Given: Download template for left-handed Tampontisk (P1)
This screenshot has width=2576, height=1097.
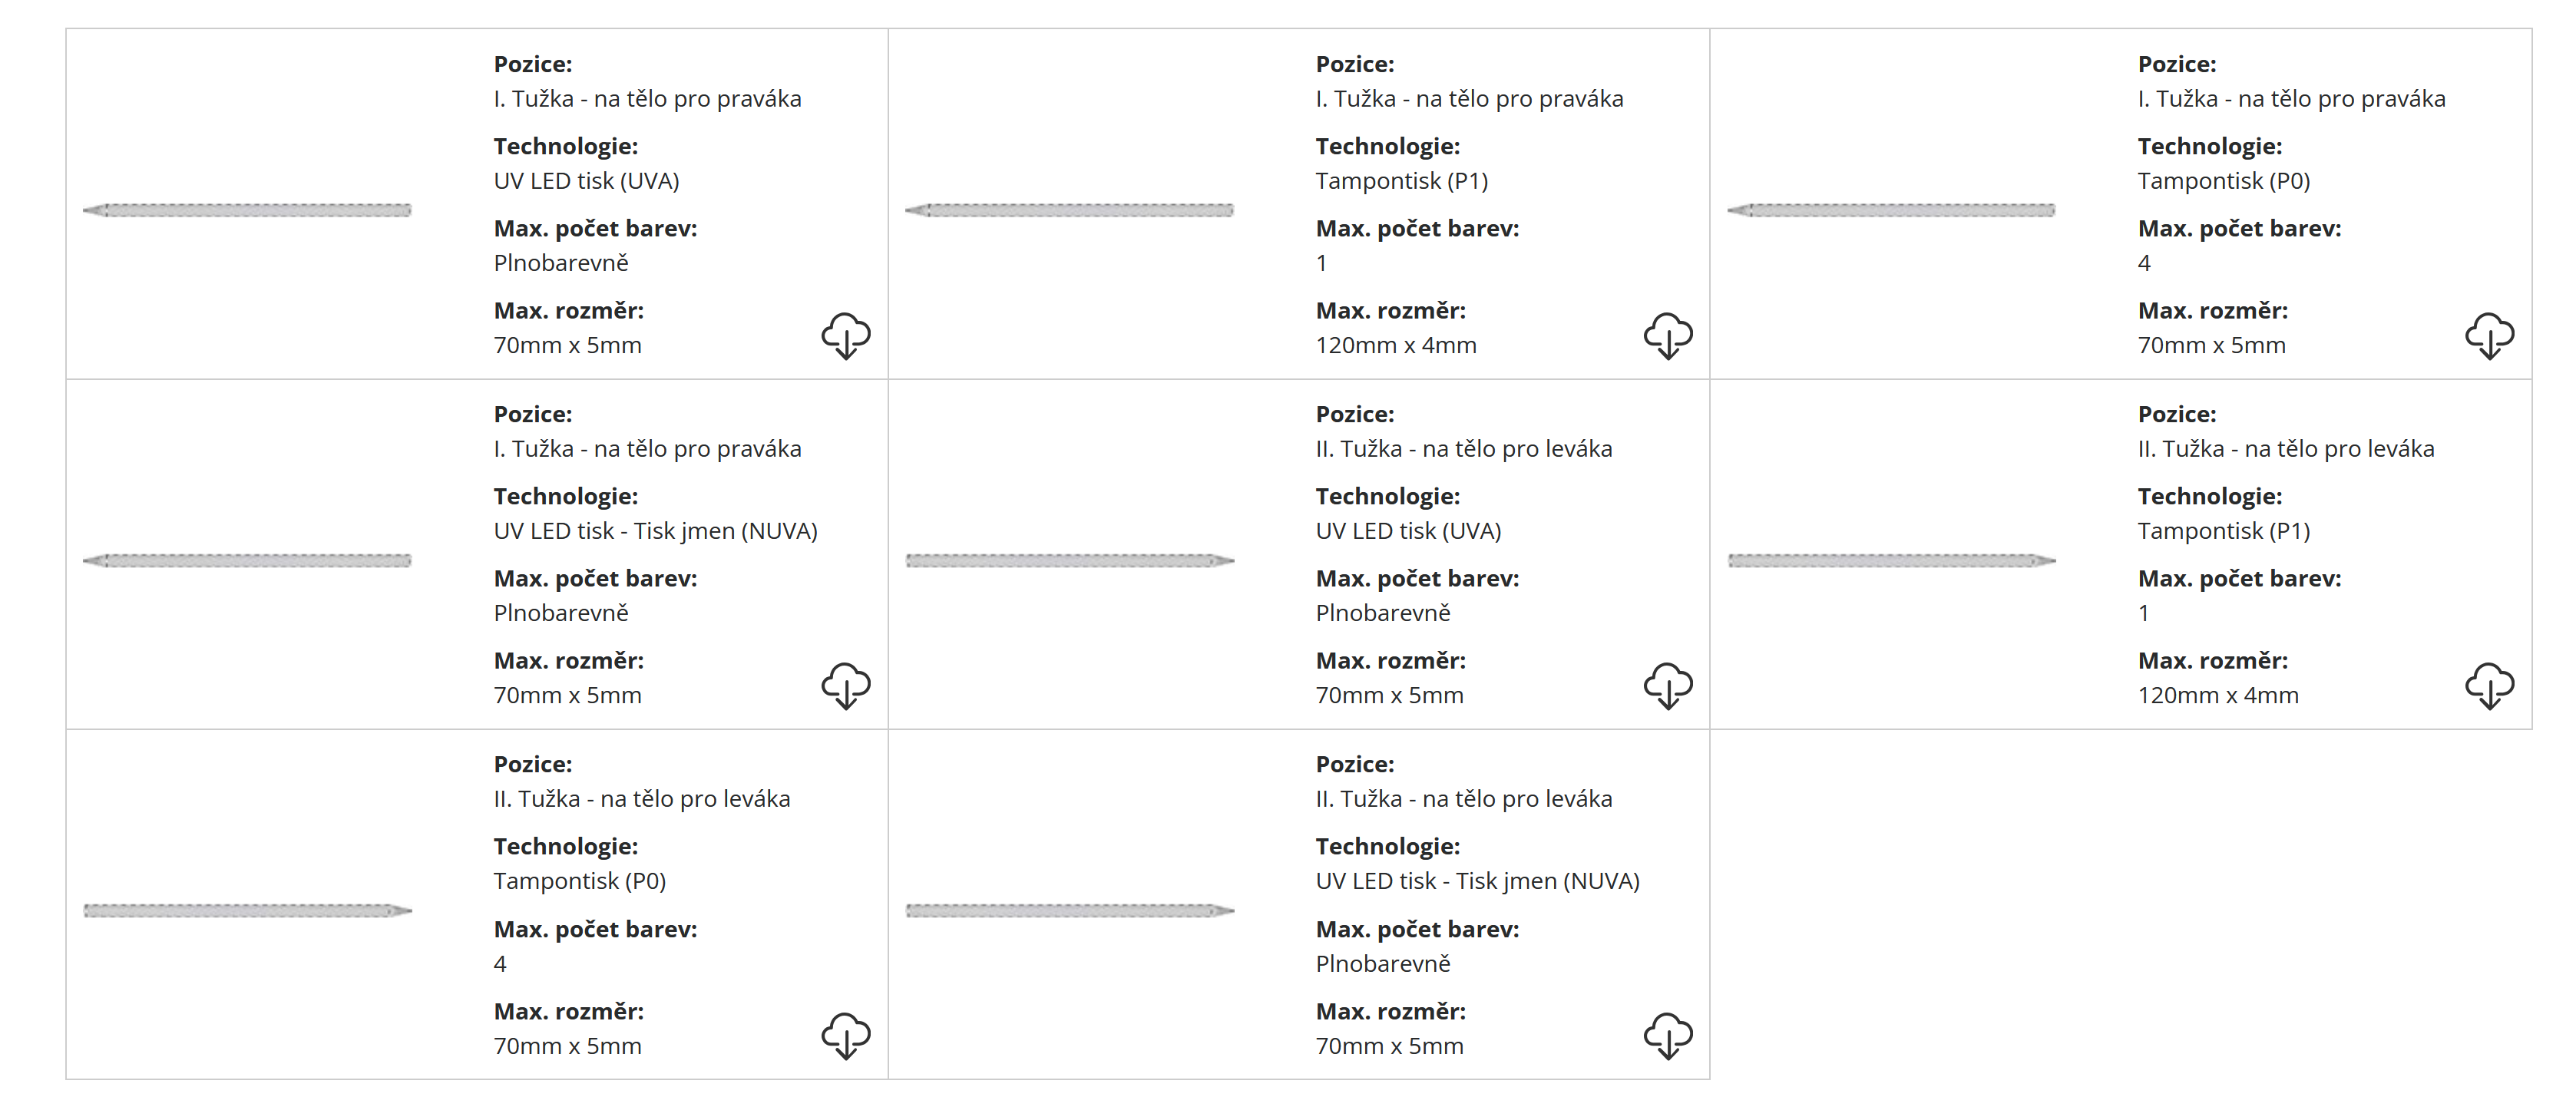Looking at the screenshot, I should (2489, 685).
